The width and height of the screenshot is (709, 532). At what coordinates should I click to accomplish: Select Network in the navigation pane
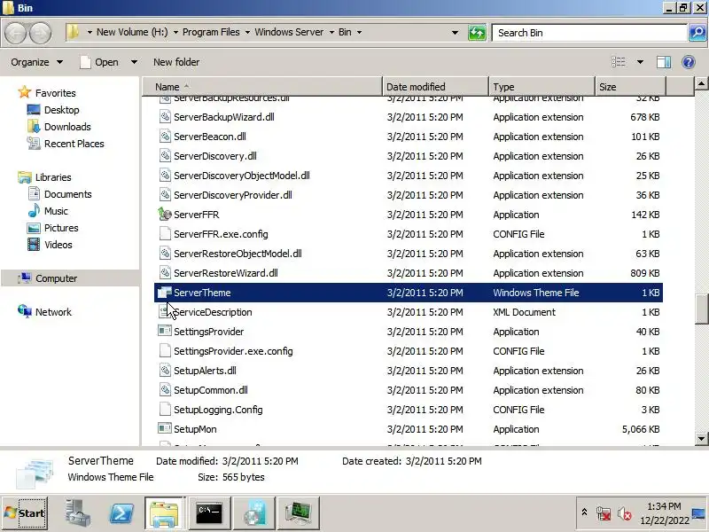53,312
